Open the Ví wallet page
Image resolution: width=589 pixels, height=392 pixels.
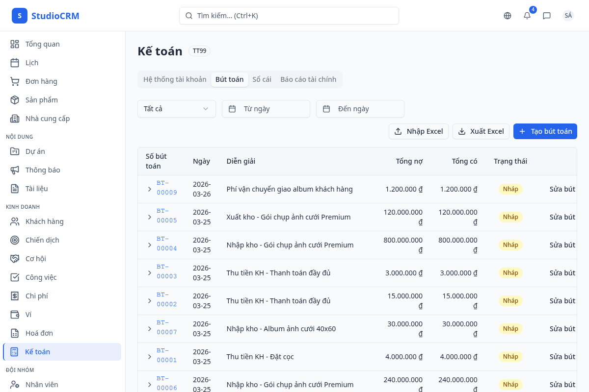coord(28,315)
